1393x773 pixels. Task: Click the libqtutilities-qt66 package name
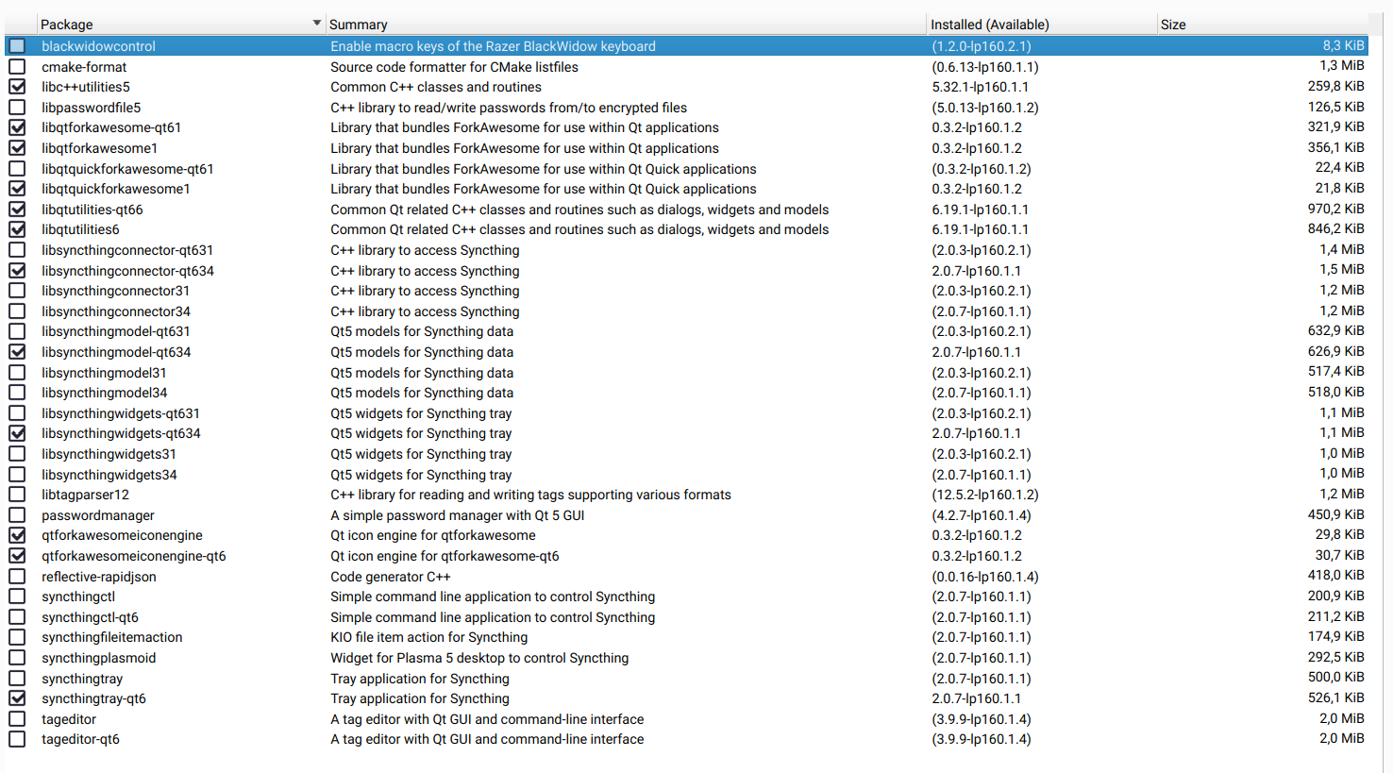92,210
